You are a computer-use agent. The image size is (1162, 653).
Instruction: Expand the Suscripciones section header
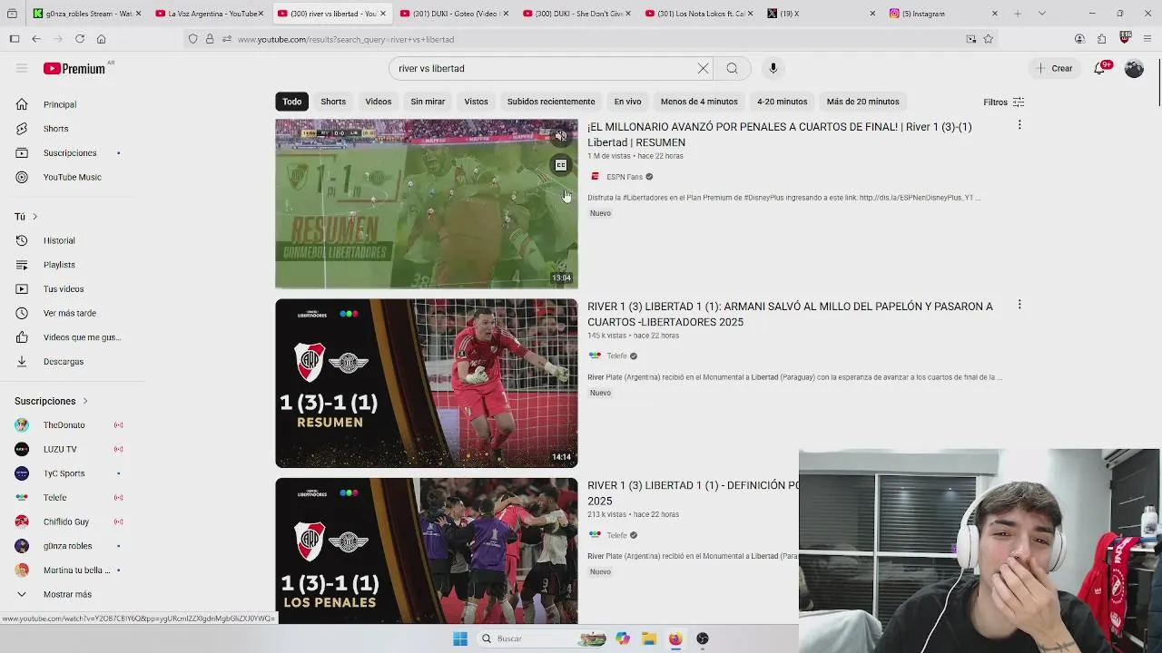click(52, 401)
